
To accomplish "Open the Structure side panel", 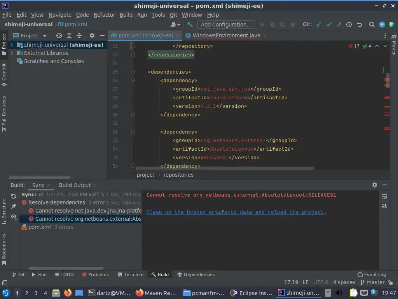I will click(x=4, y=211).
